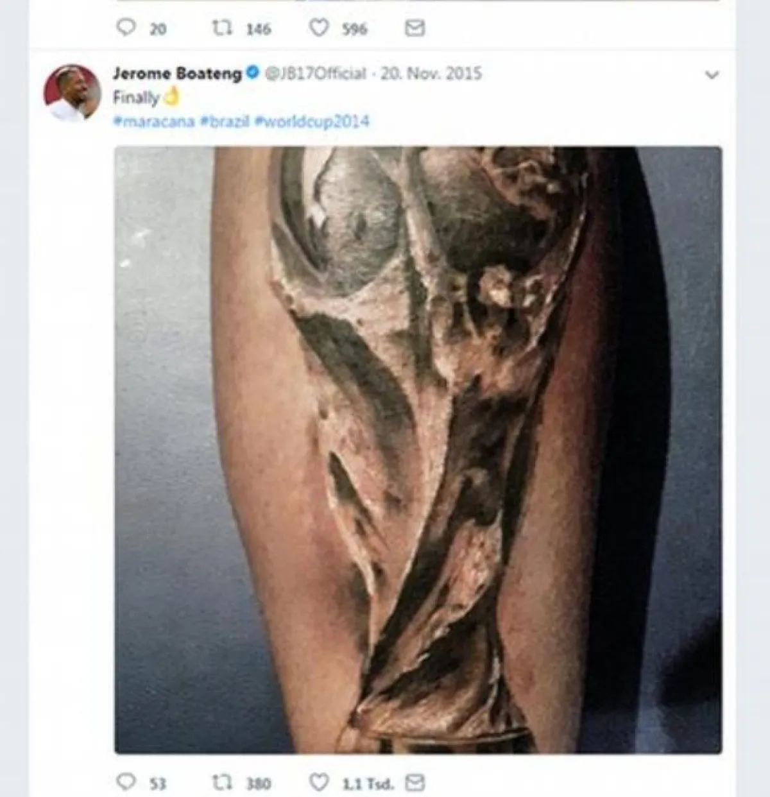Like the tweet with 596 likes
The image size is (770, 797).
click(319, 28)
